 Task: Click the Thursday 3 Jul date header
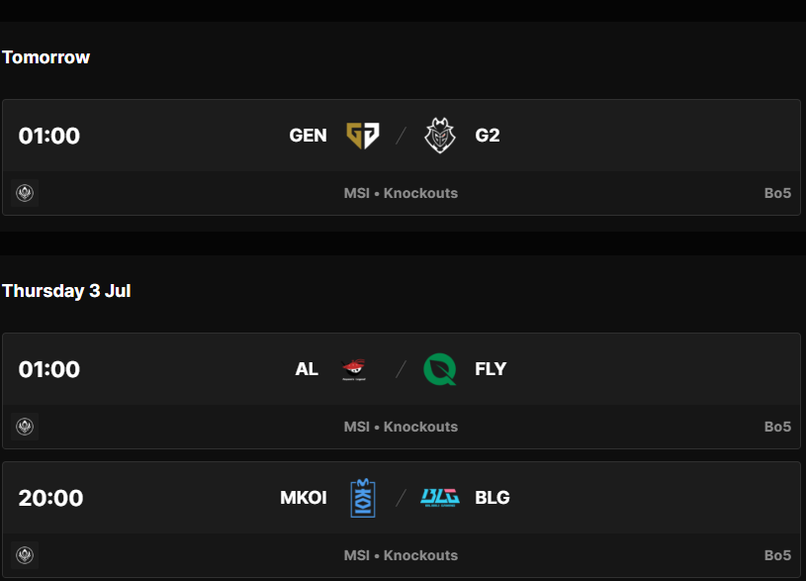tap(66, 291)
